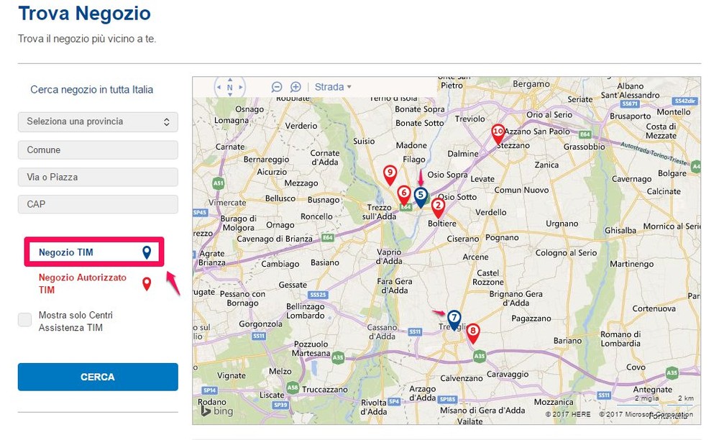Enable Mostra solo Centri Assistenza TIM checkbox
The height and width of the screenshot is (440, 719).
[x=25, y=321]
